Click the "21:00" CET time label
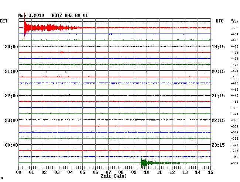240x182 pixels. [11, 71]
